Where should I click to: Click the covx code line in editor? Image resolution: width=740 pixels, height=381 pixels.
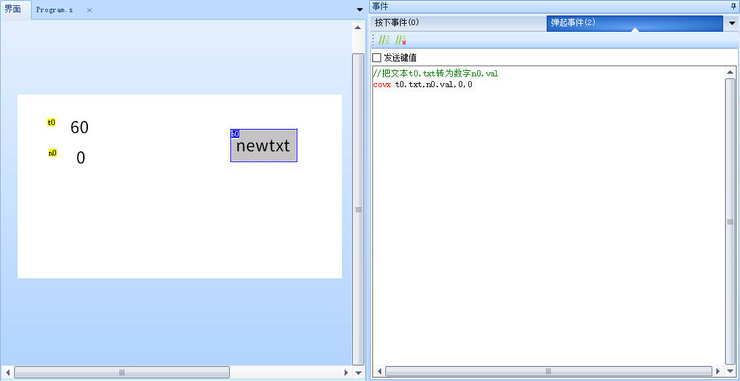(x=423, y=84)
